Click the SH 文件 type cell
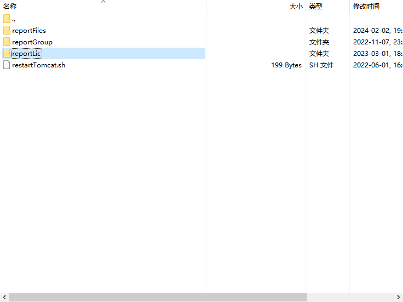This screenshot has width=403, height=302. point(321,65)
